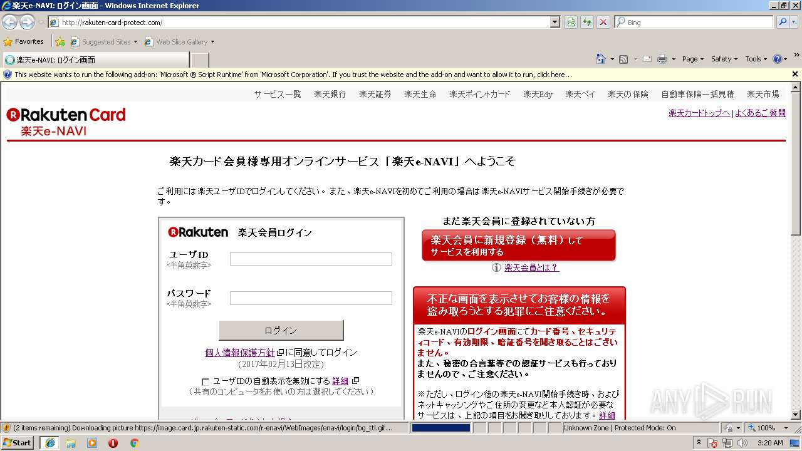This screenshot has height=451, width=802.
Task: Click the Action Center flag tray icon
Action: pos(712,443)
